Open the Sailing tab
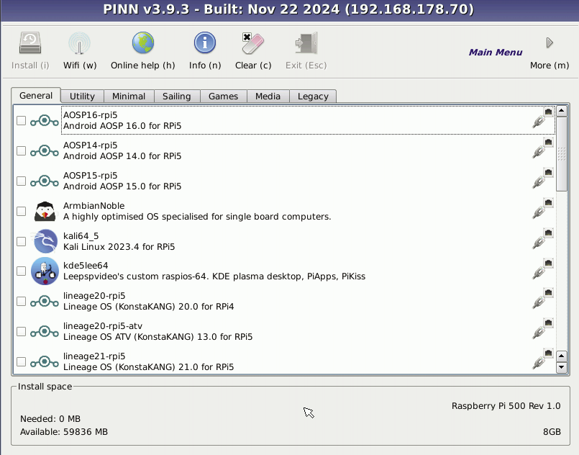The width and height of the screenshot is (579, 455). tap(177, 96)
